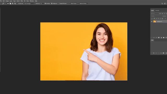Click the add layer style fx icon
The width and height of the screenshot is (167, 94).
coord(156,38)
